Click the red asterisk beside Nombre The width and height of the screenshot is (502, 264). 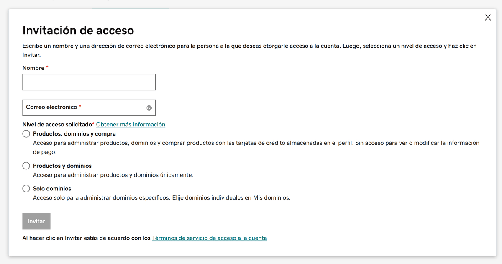(47, 67)
